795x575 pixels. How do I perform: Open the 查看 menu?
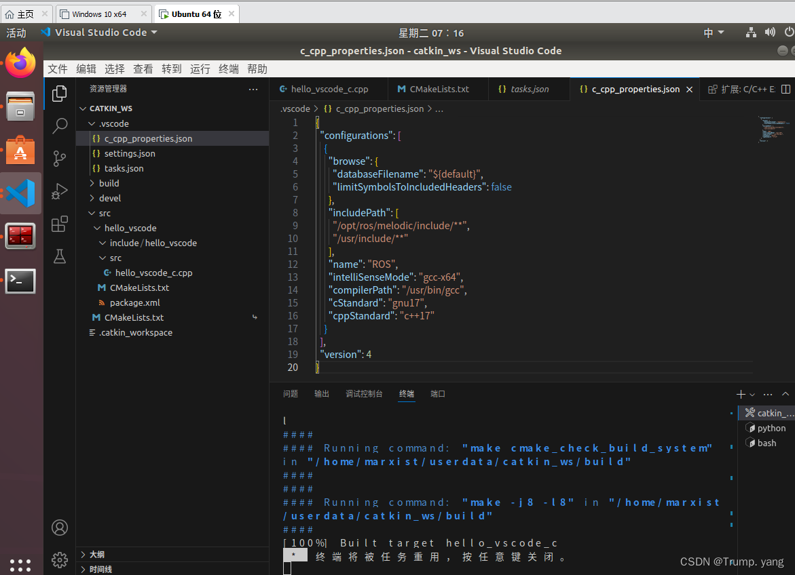click(x=143, y=69)
